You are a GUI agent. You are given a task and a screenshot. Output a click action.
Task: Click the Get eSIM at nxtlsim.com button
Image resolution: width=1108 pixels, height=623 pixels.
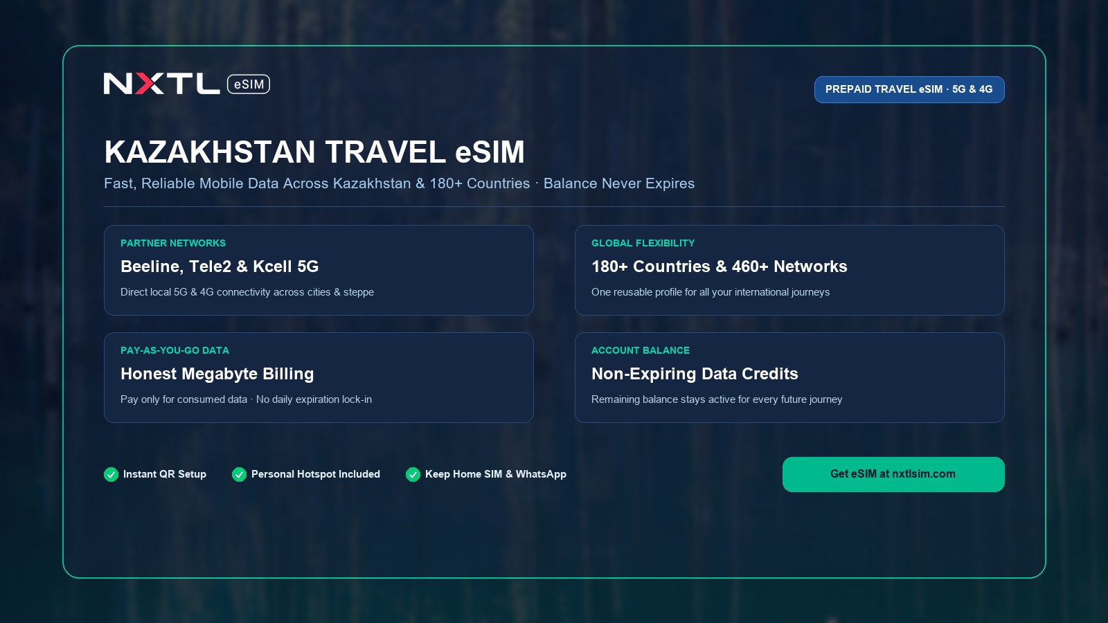tap(893, 474)
